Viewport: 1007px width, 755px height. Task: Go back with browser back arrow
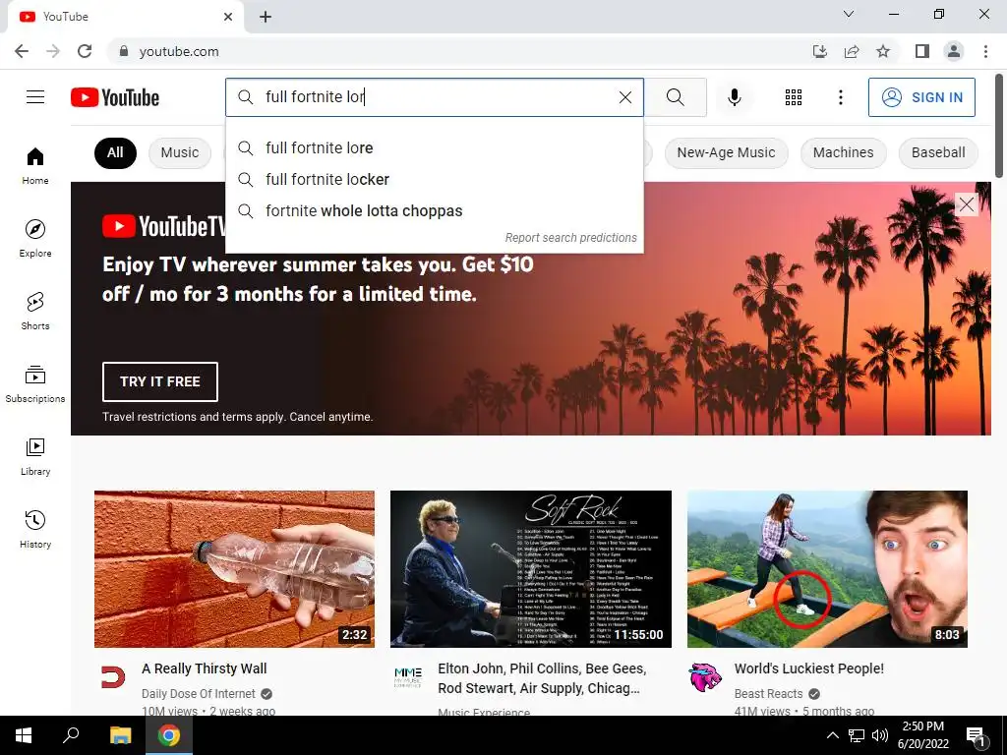(22, 51)
